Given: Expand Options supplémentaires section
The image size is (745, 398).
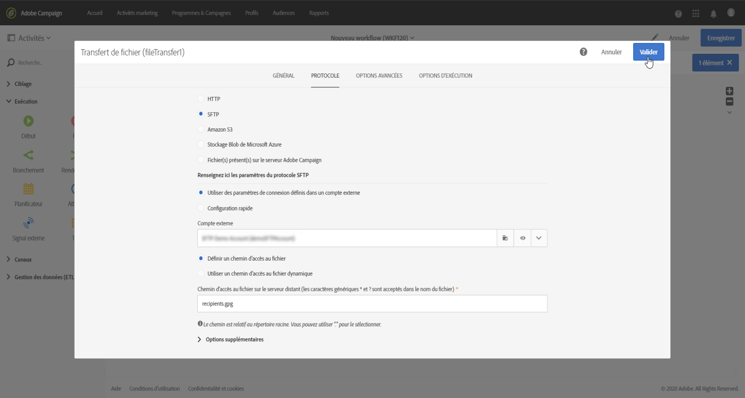Looking at the screenshot, I should [230, 339].
